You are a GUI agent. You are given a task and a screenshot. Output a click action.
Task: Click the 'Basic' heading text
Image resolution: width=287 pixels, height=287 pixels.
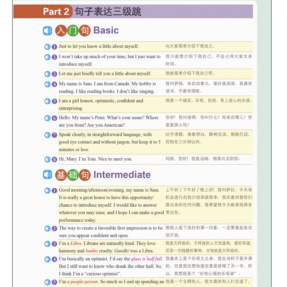106,30
